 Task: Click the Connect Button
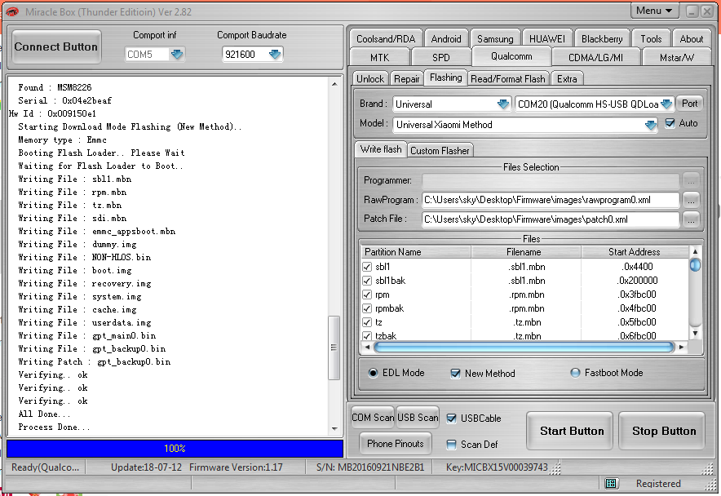[x=56, y=46]
